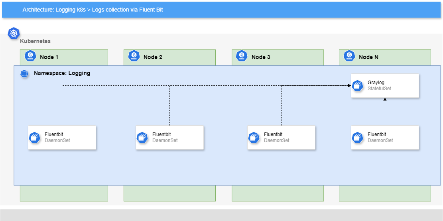
Task: Click 'DaemonSet' text in Node 1 Fluentbit
Action: [x=57, y=140]
